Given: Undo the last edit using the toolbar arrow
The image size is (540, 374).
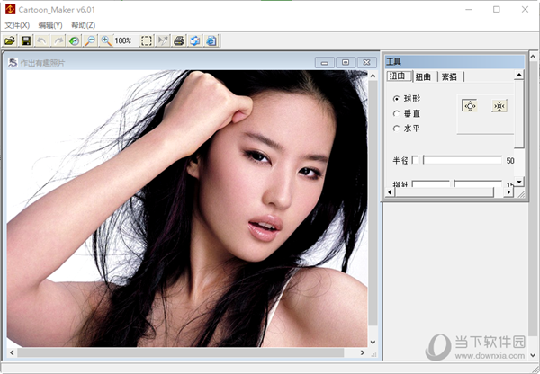Looking at the screenshot, I should coord(42,40).
